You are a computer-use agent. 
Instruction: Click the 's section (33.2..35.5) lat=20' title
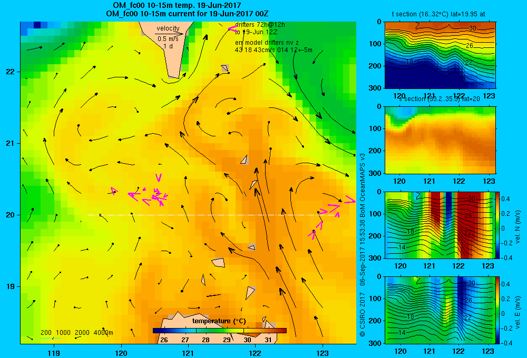coord(440,99)
